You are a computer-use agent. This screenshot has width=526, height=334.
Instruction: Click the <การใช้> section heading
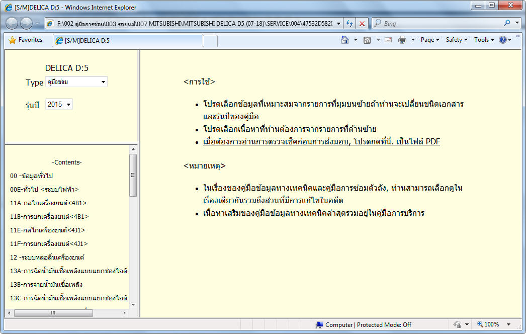pos(199,81)
